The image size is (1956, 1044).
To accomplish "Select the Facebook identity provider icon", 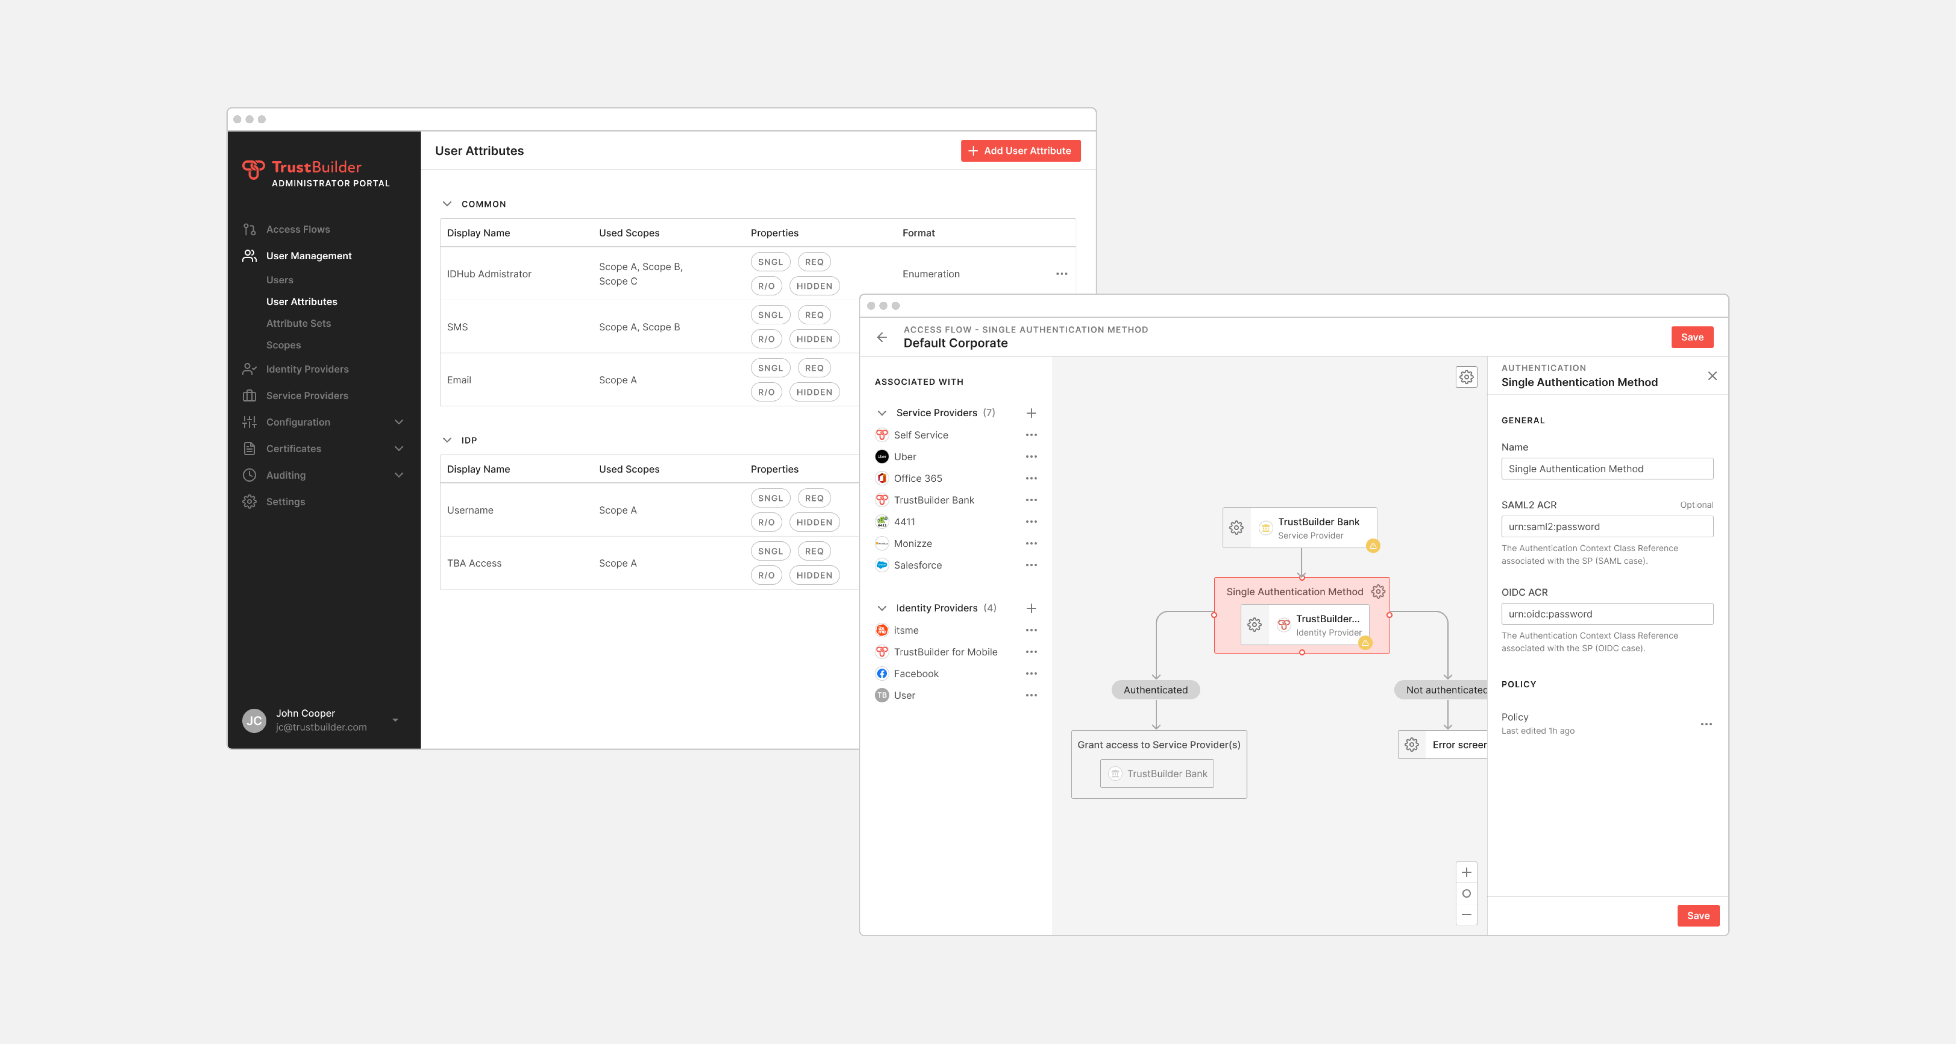I will click(882, 674).
